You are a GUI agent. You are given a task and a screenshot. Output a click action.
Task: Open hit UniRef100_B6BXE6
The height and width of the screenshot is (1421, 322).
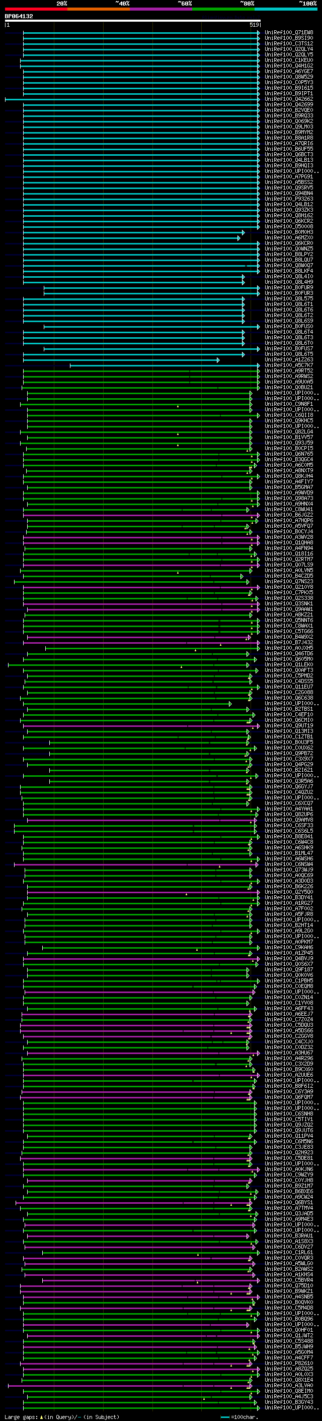coord(288,1192)
